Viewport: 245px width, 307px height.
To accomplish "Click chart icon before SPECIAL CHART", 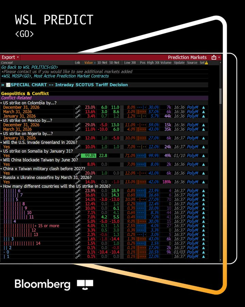I will 8,85.
